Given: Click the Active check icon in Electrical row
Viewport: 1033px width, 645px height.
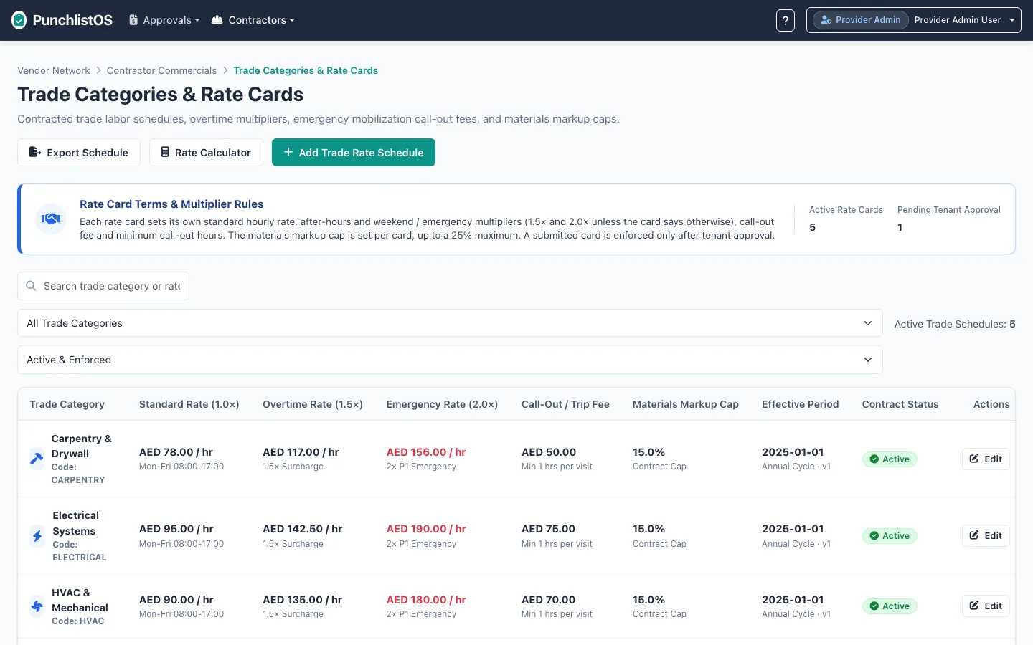Looking at the screenshot, I should [874, 536].
